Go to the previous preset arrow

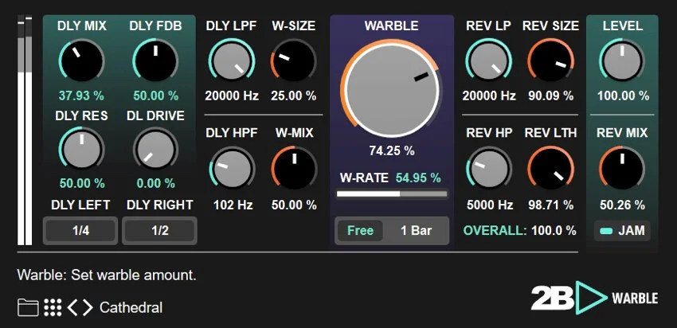72,308
